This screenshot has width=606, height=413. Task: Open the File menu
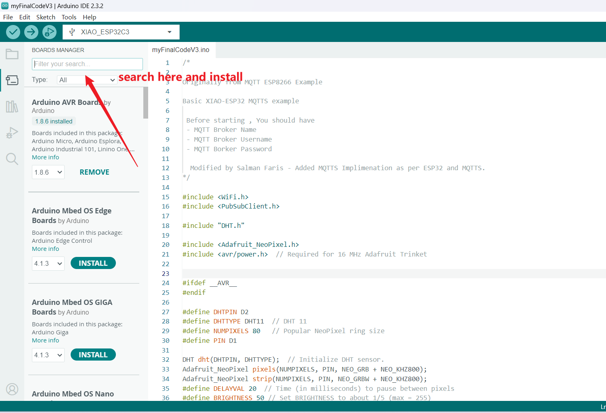(x=8, y=17)
